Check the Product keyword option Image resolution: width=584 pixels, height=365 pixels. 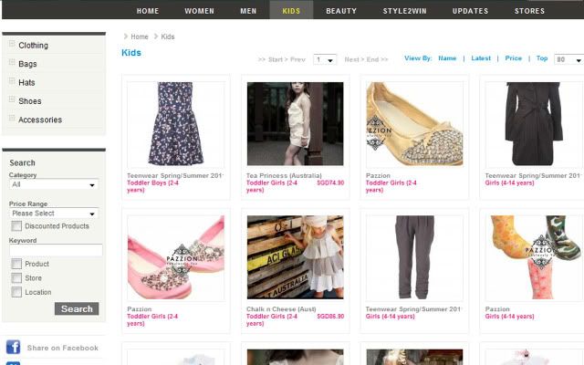16,264
